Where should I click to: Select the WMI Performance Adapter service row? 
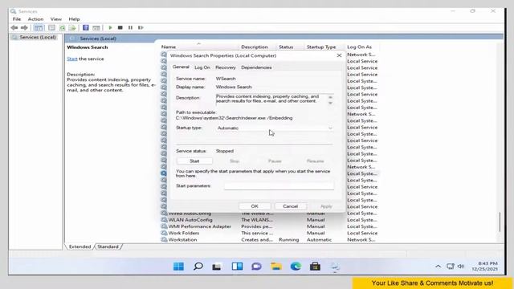point(269,226)
